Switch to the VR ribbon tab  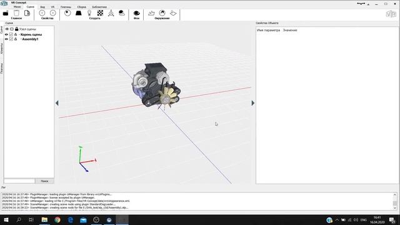tap(52, 7)
